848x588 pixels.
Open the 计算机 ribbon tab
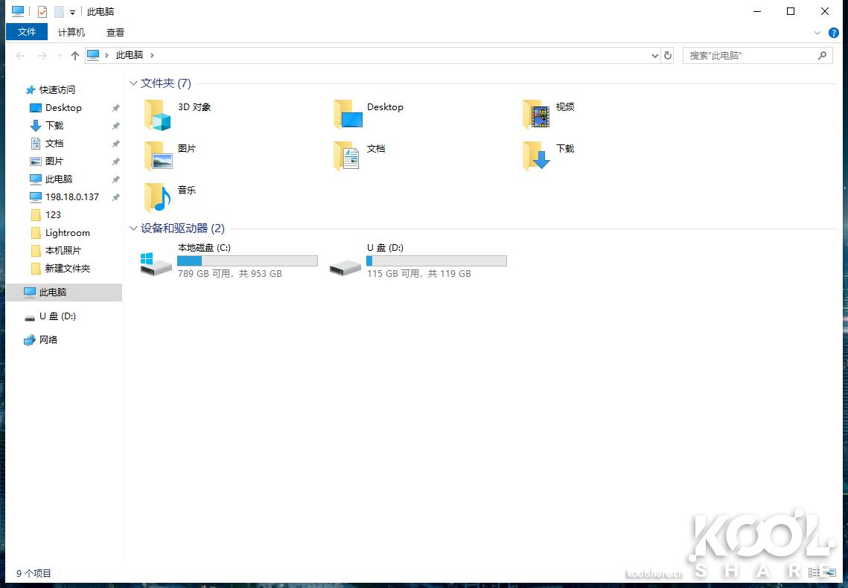tap(71, 33)
